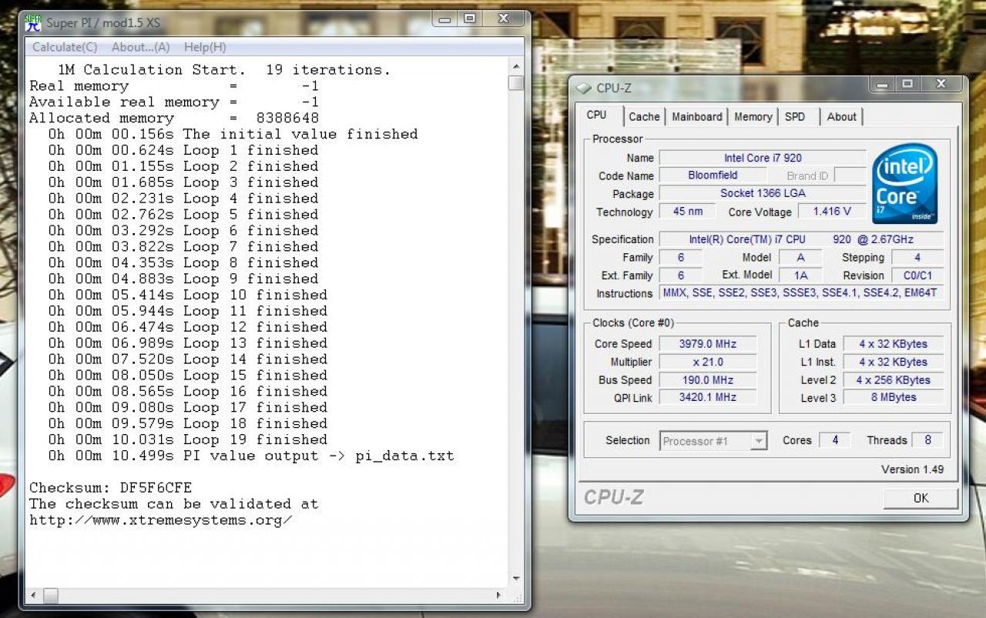Click the 'PI value output -> pi_data.txt' line
986x618 pixels.
(251, 456)
